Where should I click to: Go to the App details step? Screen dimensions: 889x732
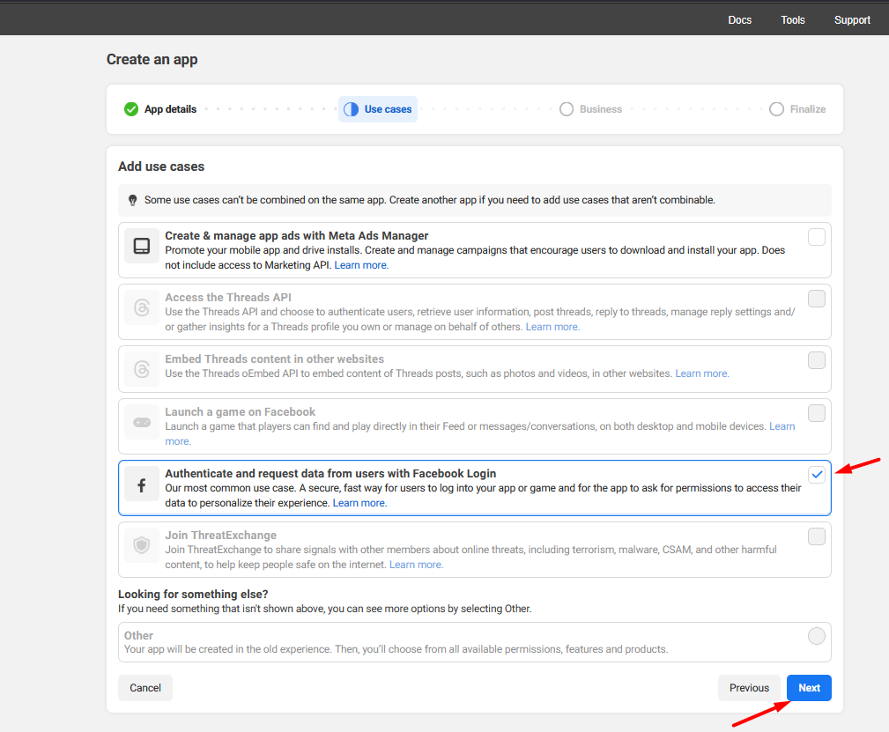tap(160, 109)
